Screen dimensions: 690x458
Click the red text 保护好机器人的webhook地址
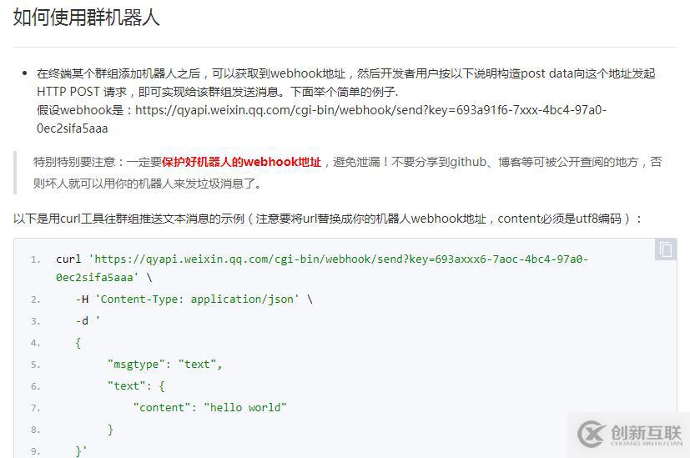tap(242, 162)
